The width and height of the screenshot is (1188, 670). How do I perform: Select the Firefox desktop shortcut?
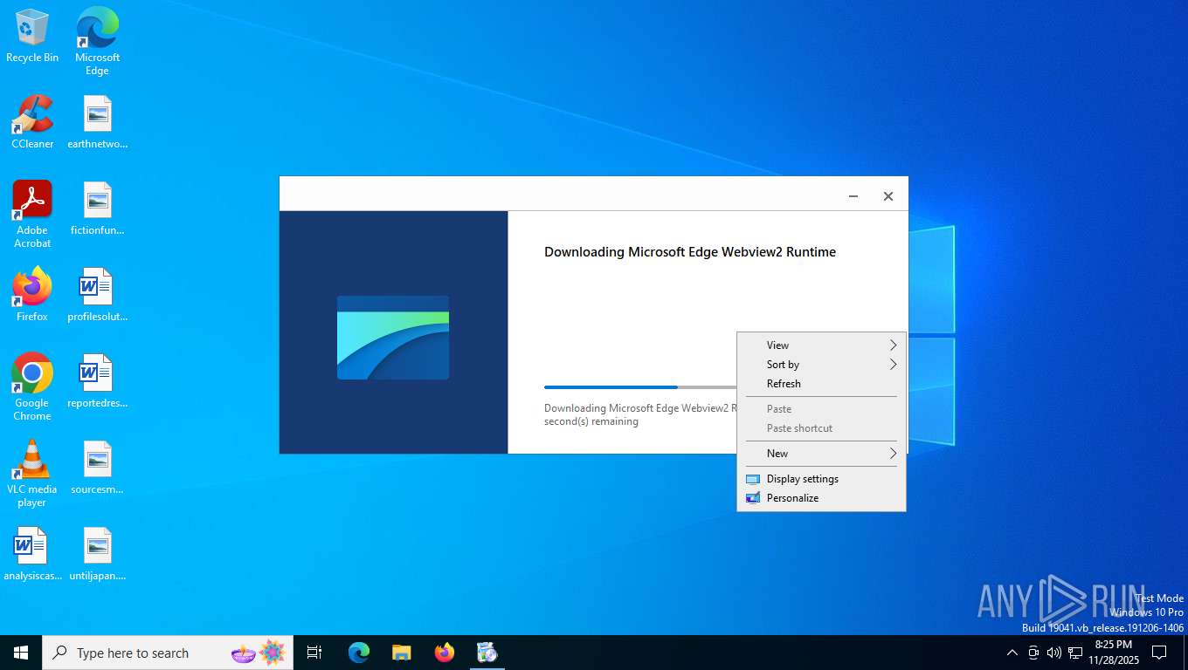32,295
